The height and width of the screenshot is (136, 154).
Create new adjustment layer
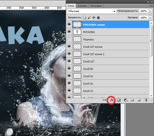pyautogui.click(x=125, y=100)
